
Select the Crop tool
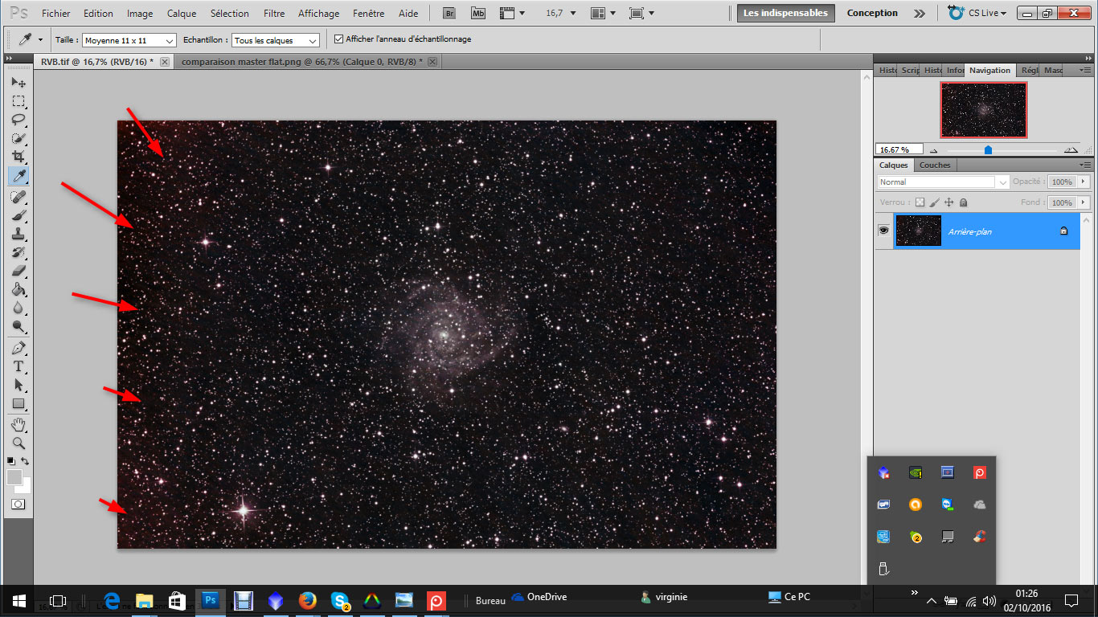point(18,157)
